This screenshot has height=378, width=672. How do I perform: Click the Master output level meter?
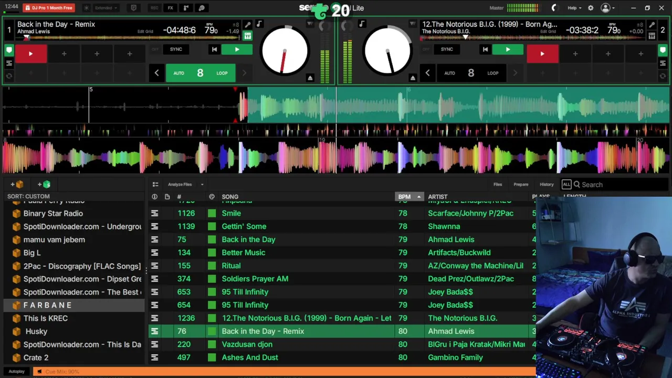[522, 8]
